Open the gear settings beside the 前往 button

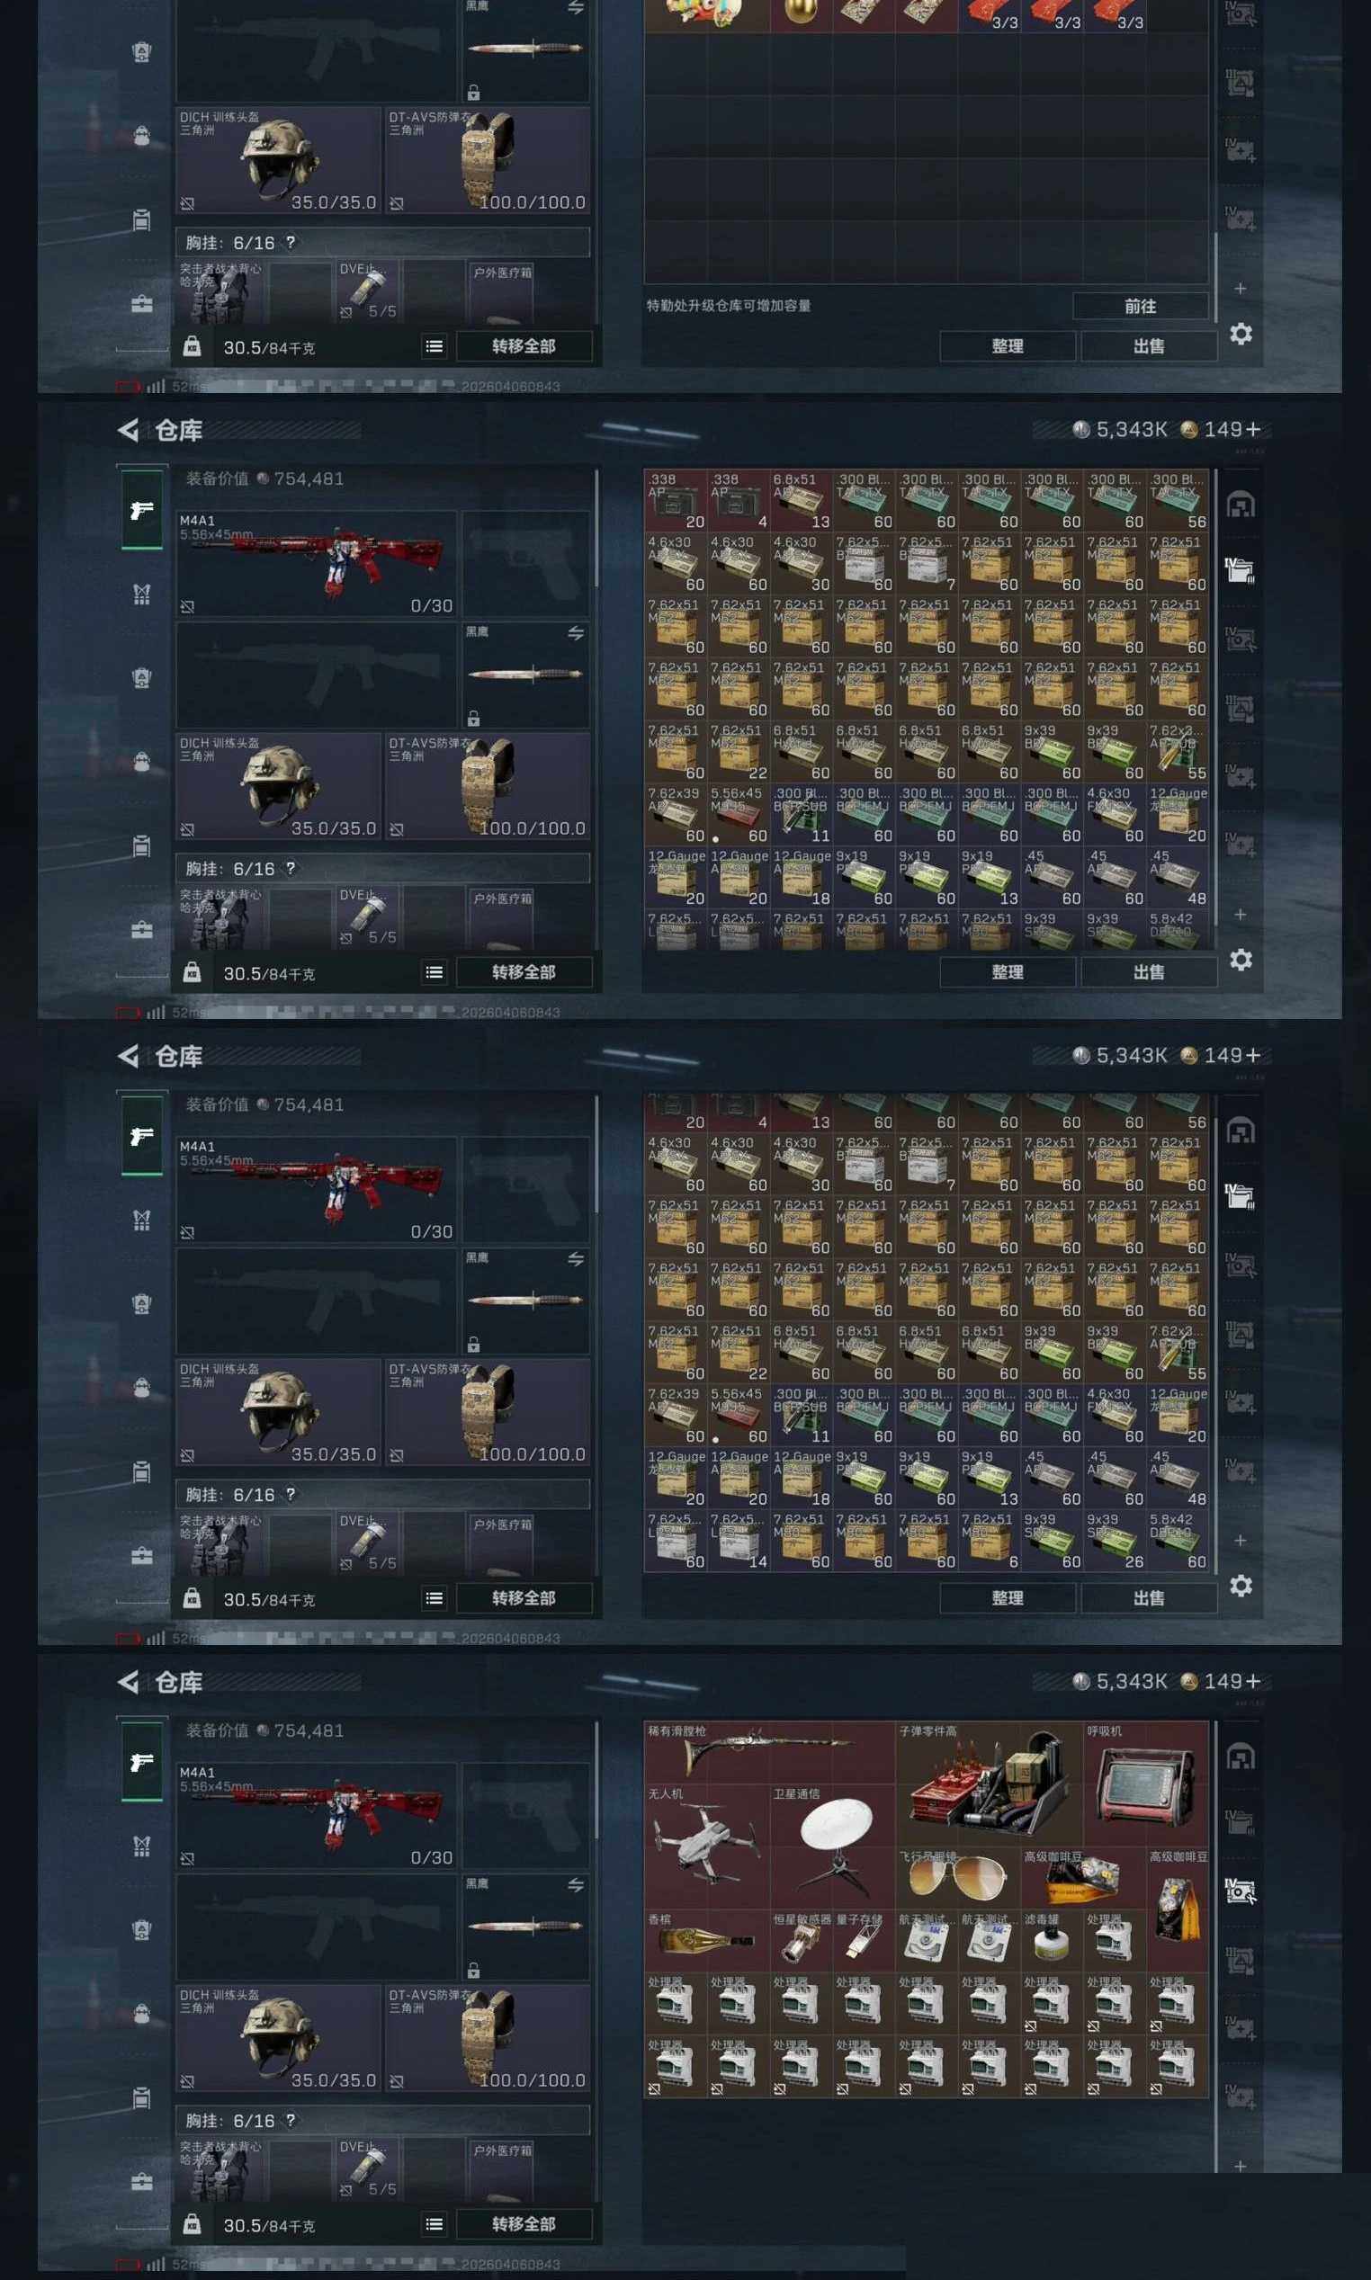(x=1241, y=334)
